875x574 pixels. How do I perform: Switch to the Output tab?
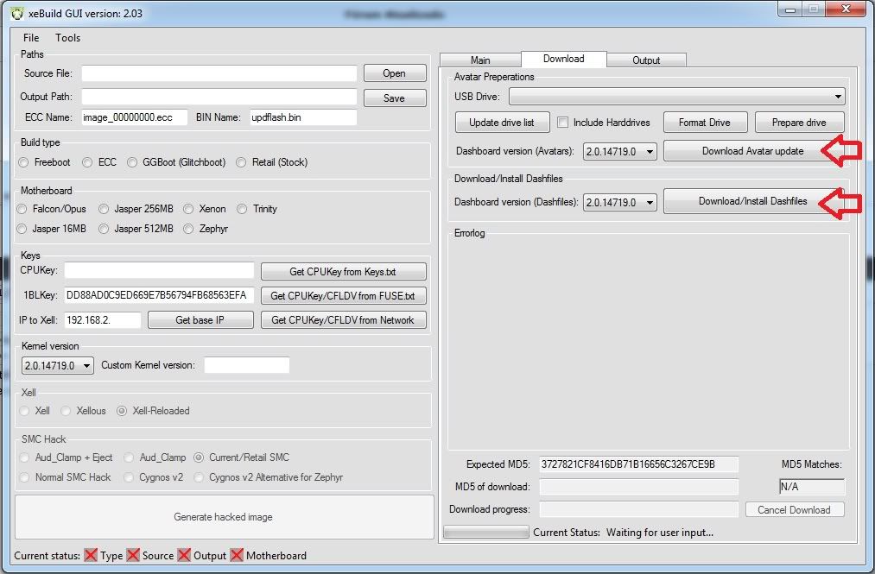tap(646, 60)
